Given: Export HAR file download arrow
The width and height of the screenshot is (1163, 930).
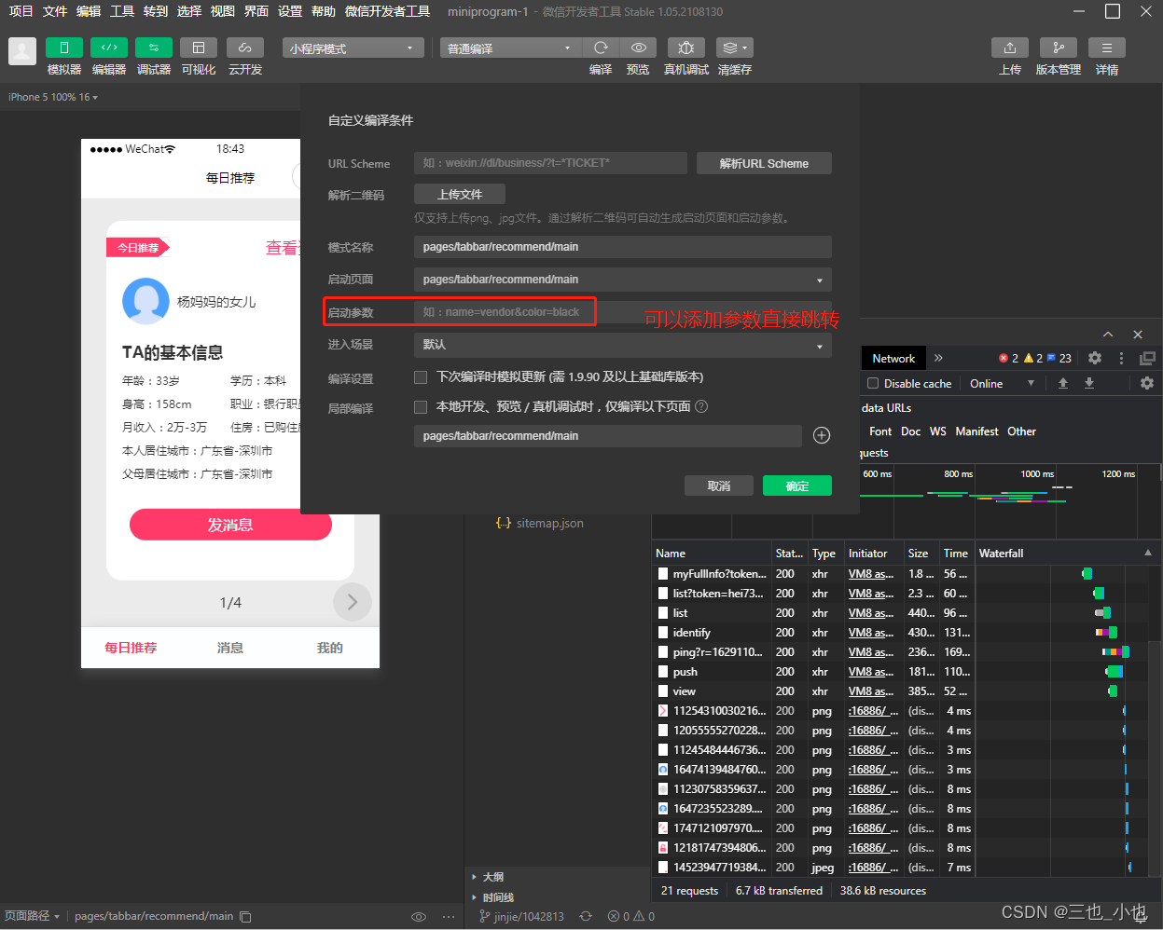Looking at the screenshot, I should tap(1088, 383).
